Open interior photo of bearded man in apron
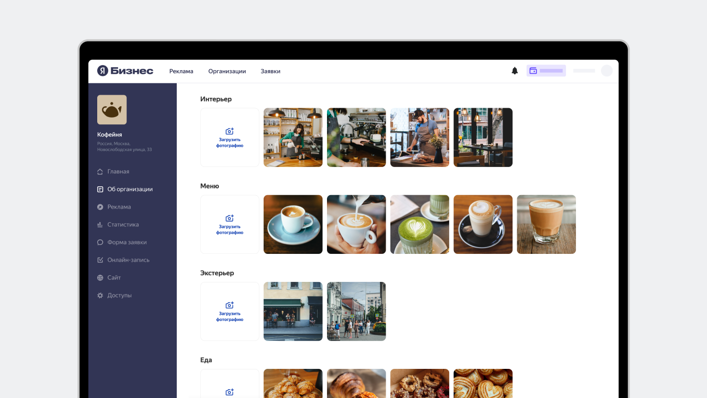Screen dimensions: 707x398 (420, 137)
